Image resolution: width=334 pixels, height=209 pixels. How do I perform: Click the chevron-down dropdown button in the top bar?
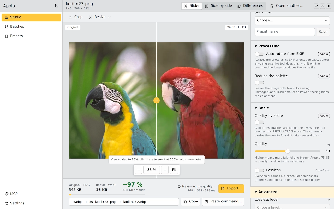click(x=316, y=6)
